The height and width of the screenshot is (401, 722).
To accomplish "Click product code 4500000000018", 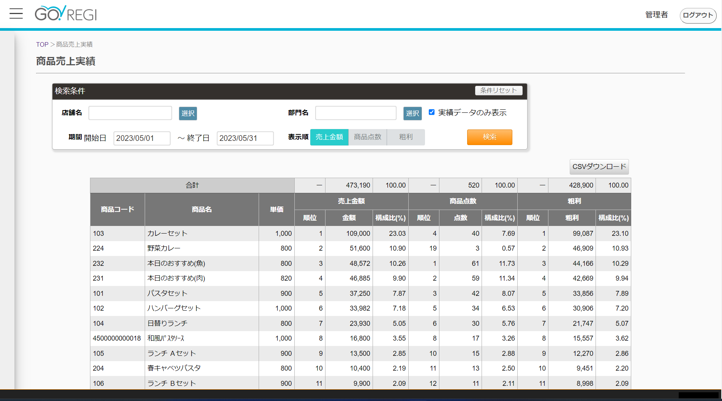I will [x=117, y=338].
